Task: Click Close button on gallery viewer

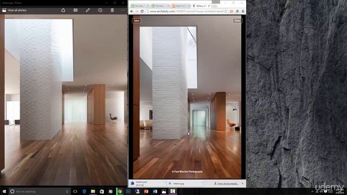Action: pos(237,21)
